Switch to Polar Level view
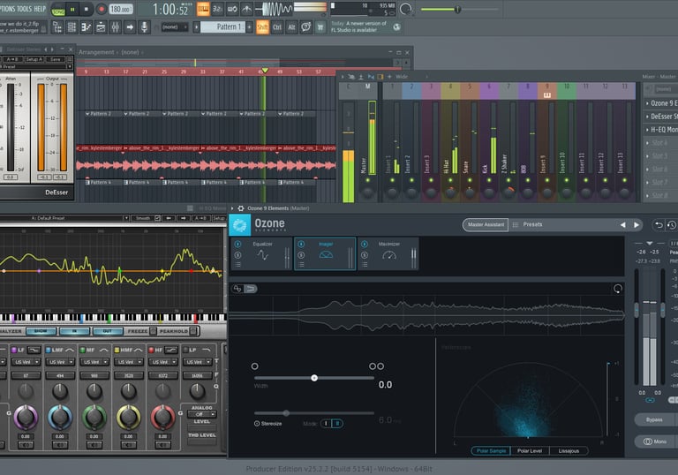Image resolution: width=678 pixels, height=475 pixels. pos(530,451)
